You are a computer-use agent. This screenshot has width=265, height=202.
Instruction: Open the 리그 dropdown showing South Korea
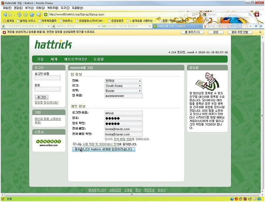pyautogui.click(x=123, y=86)
